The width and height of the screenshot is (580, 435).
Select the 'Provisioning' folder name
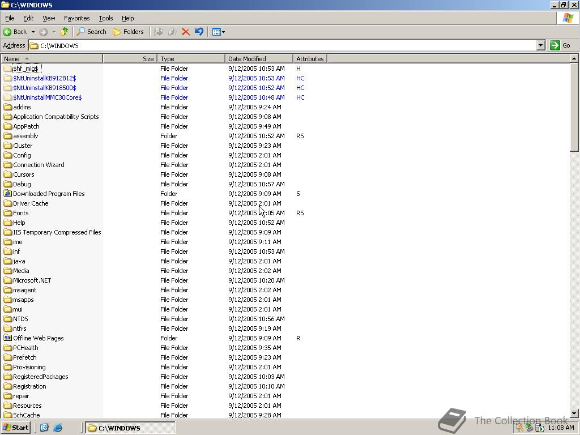pyautogui.click(x=29, y=367)
